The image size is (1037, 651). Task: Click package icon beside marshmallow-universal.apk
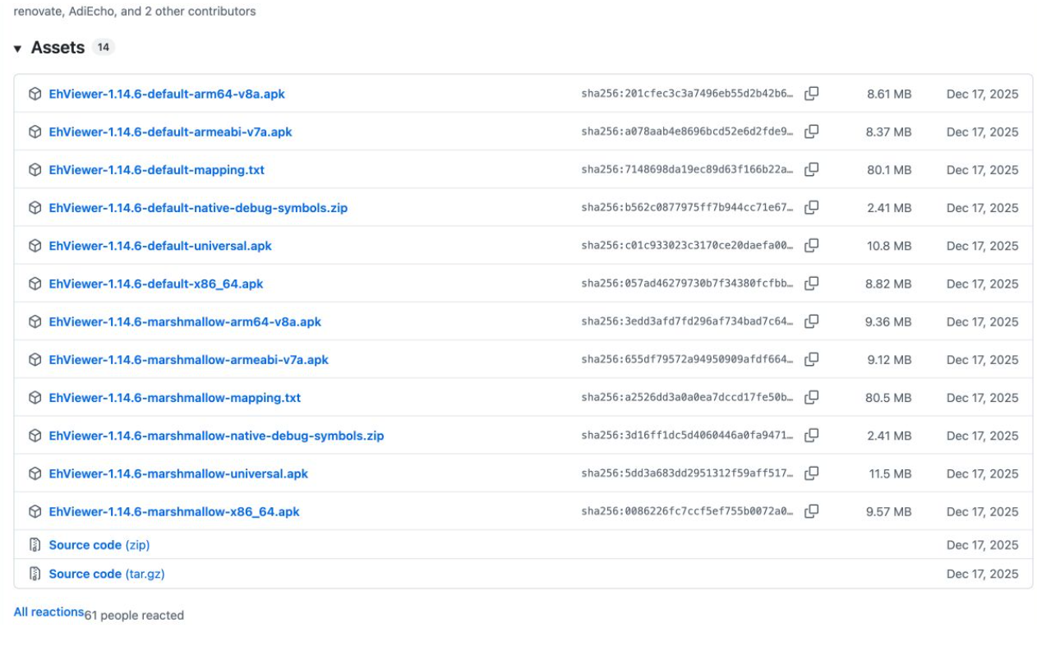(x=35, y=473)
